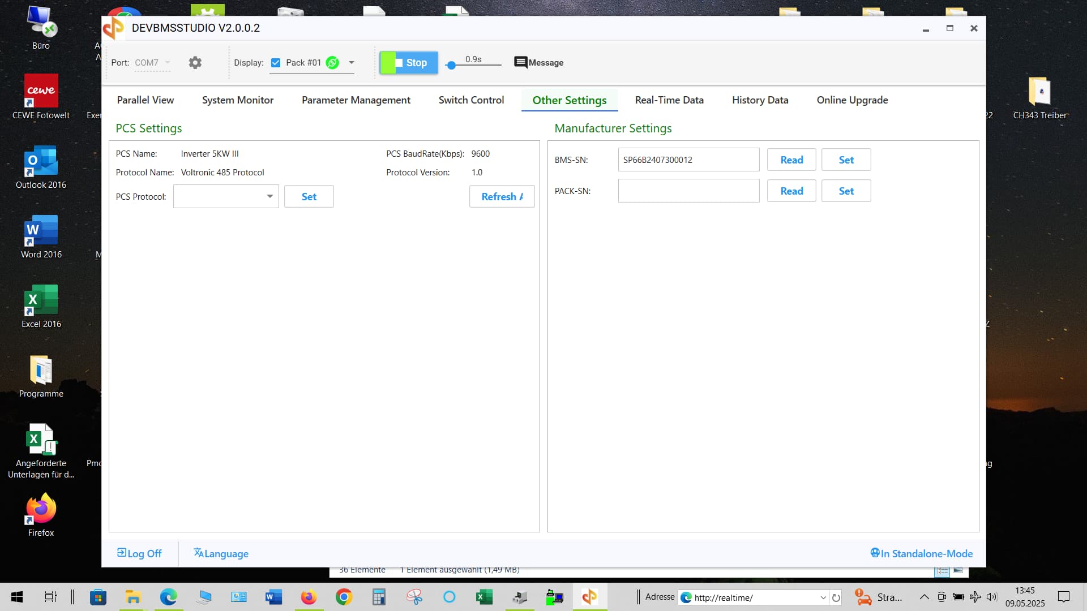Open the Firefox desktop shortcut

tap(41, 515)
